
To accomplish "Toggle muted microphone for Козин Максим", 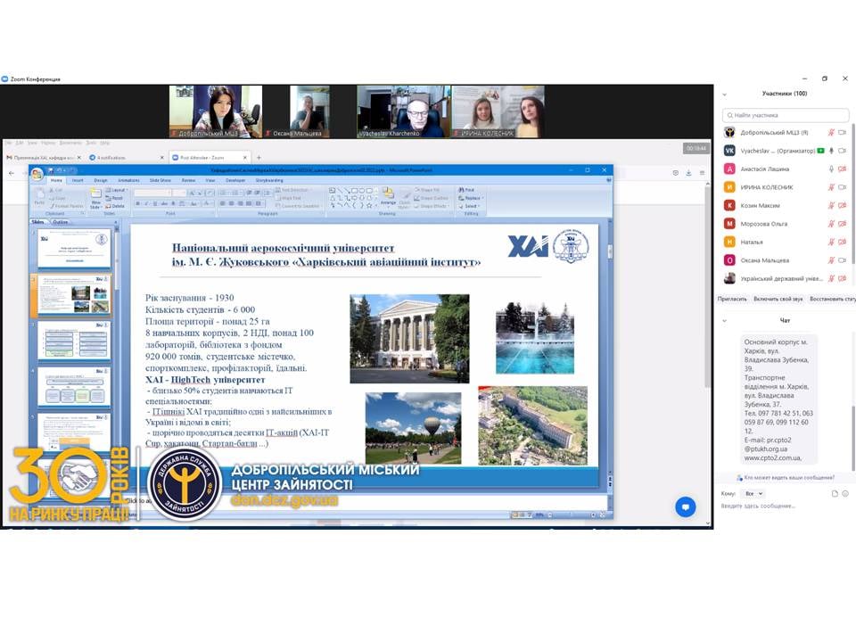I will tap(831, 206).
